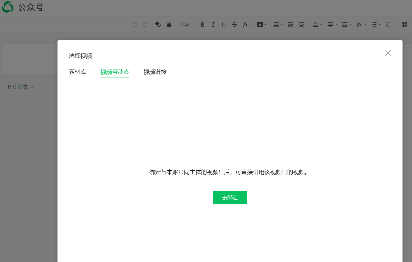The width and height of the screenshot is (412, 262).
Task: Expand the 历史版本 dropdown
Action: (21, 87)
